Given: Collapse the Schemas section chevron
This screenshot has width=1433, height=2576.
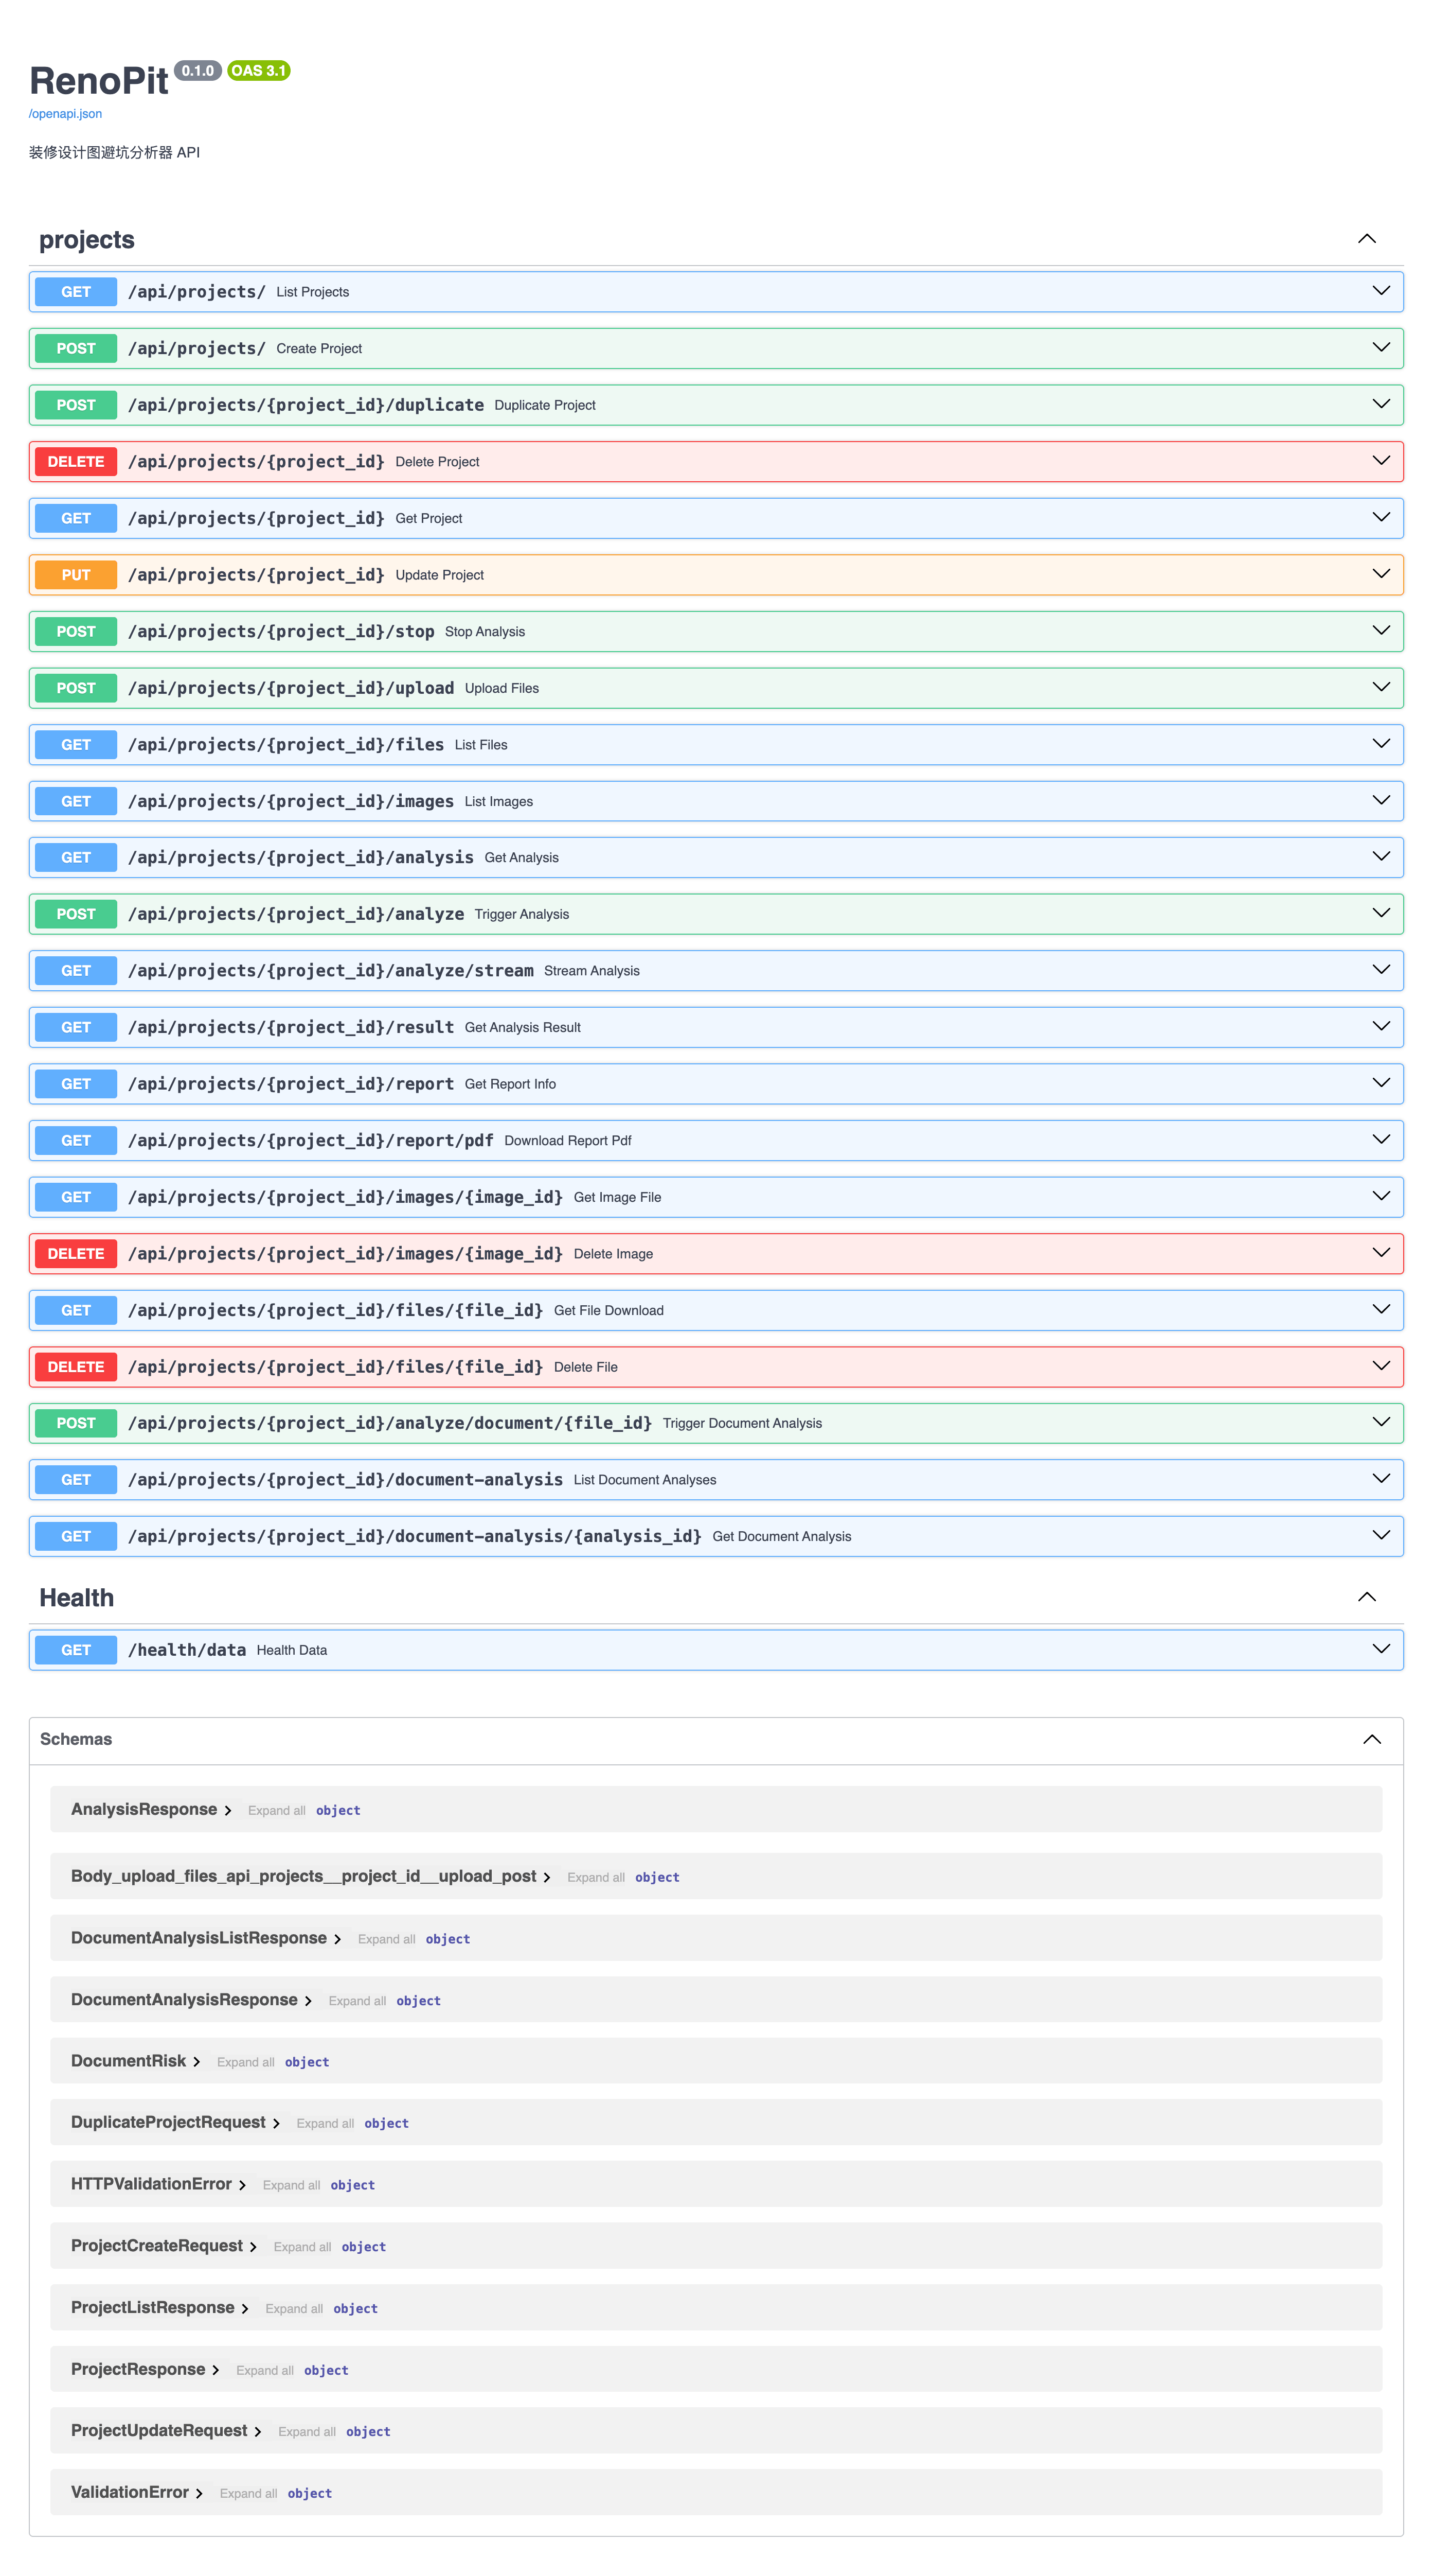Looking at the screenshot, I should [1372, 1739].
